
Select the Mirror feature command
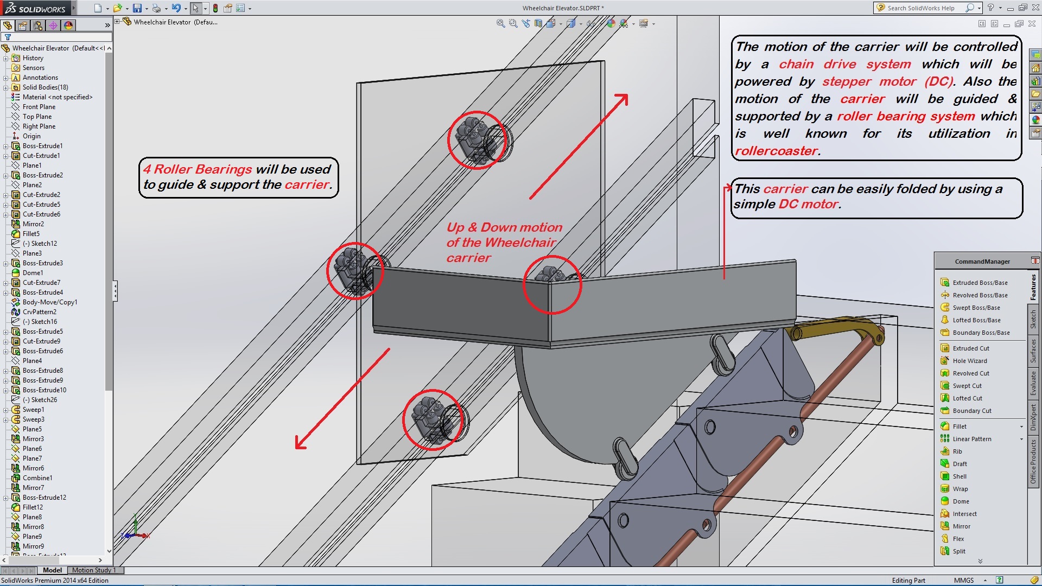tap(961, 526)
